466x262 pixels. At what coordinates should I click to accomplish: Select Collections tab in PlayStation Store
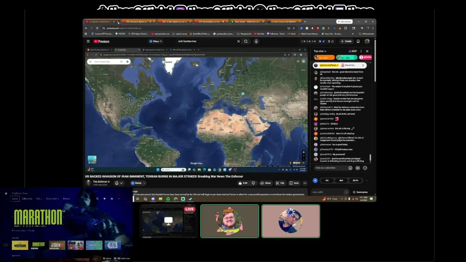click(27, 199)
